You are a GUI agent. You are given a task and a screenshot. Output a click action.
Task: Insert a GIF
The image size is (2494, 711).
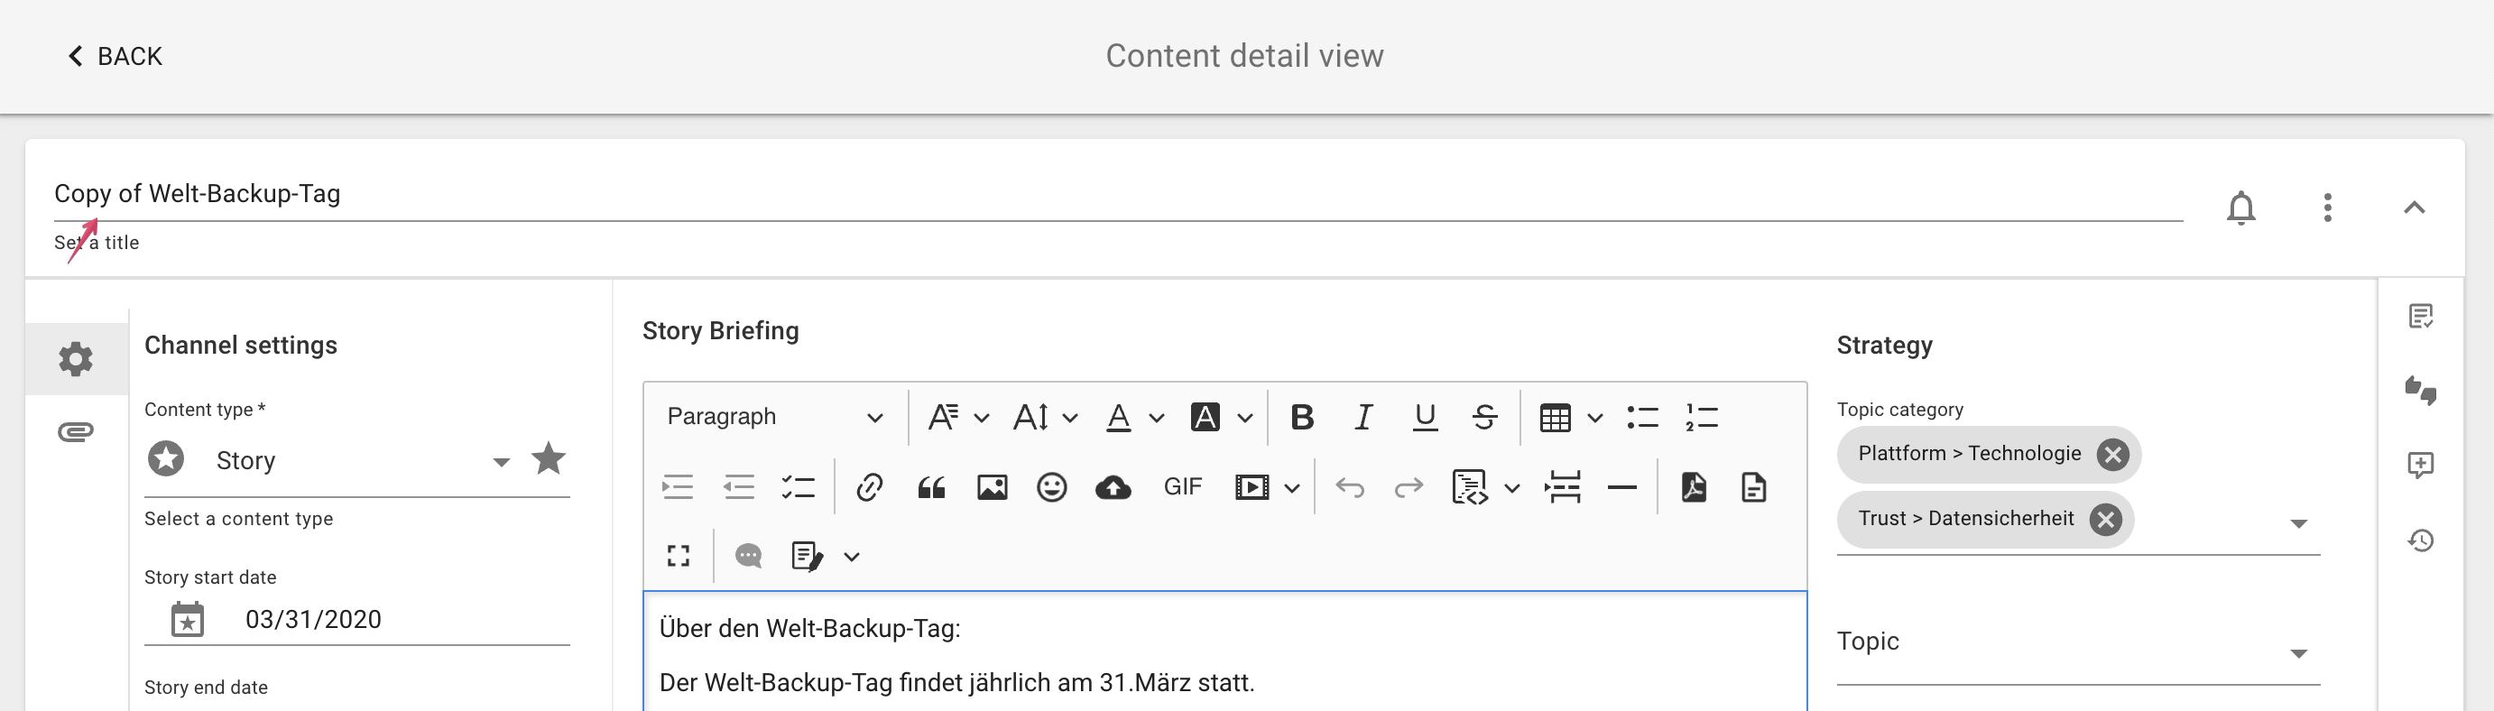click(x=1182, y=487)
